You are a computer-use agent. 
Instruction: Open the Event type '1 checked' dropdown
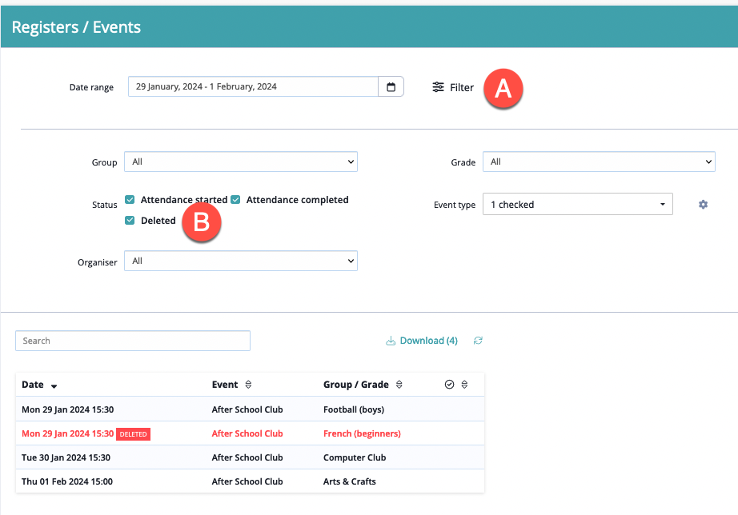pyautogui.click(x=577, y=204)
